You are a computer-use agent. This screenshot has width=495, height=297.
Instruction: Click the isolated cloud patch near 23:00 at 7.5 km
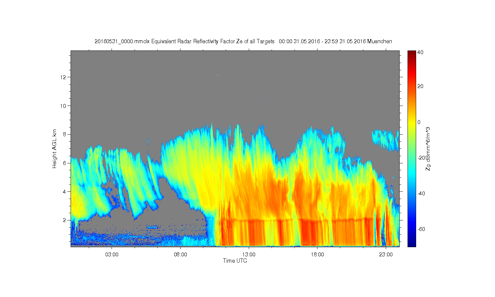pyautogui.click(x=385, y=140)
